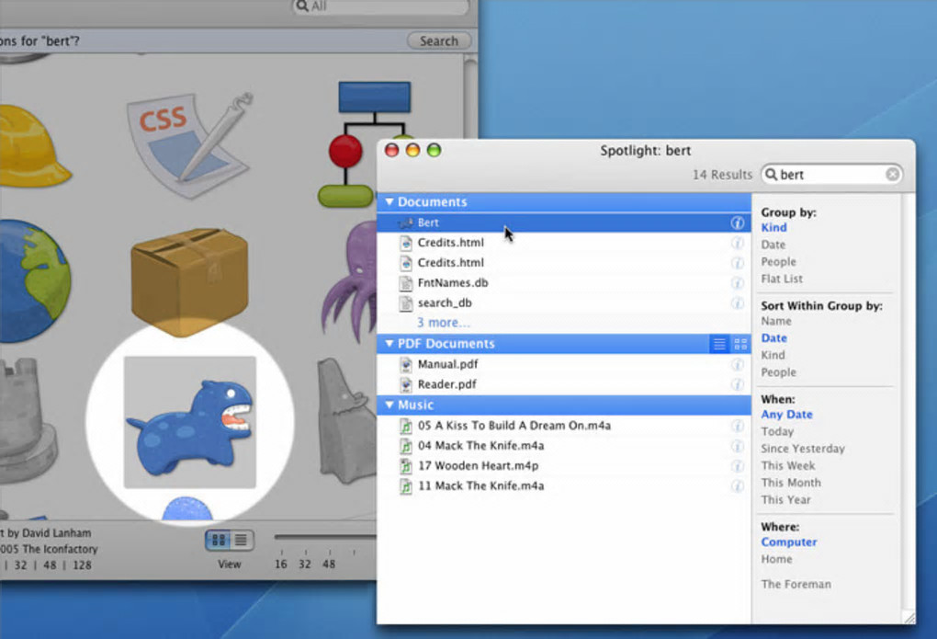Click the Spotlight window resize grip
This screenshot has width=937, height=639.
[x=909, y=618]
